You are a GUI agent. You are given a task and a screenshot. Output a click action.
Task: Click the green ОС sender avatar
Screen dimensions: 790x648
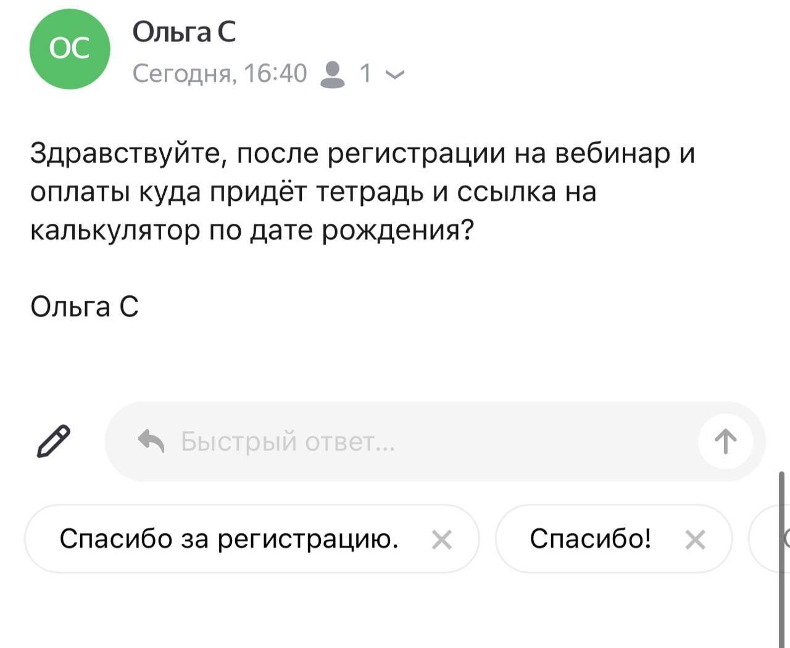coord(70,49)
